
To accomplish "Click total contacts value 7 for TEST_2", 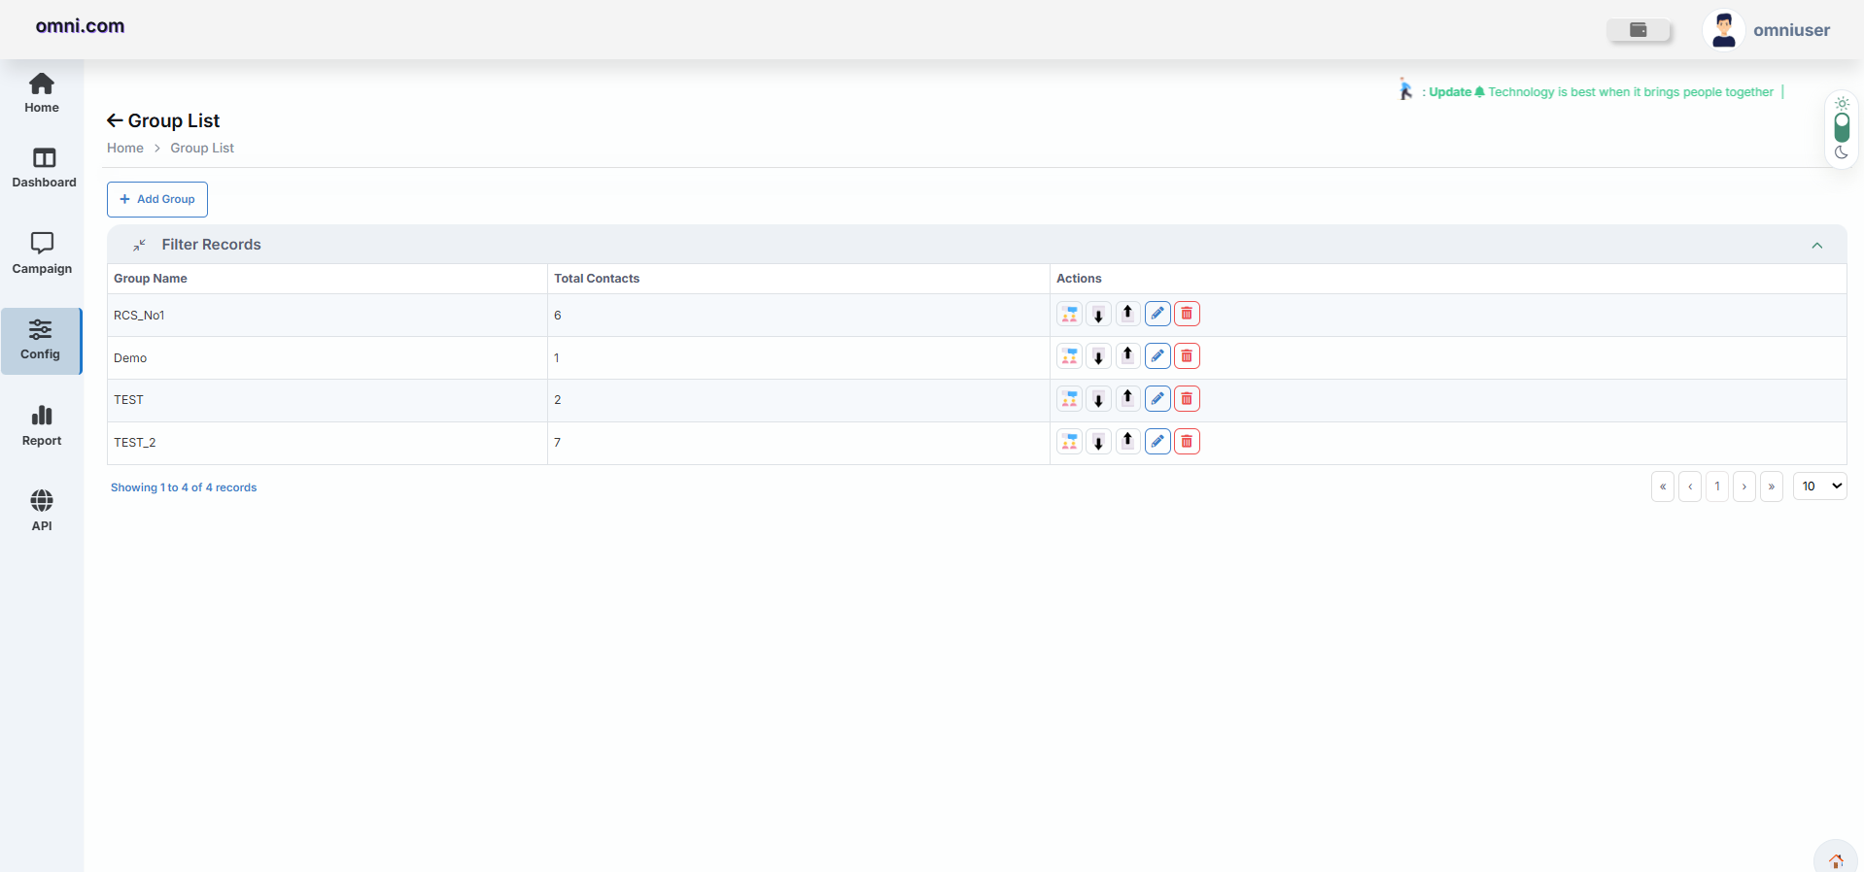I will [558, 443].
